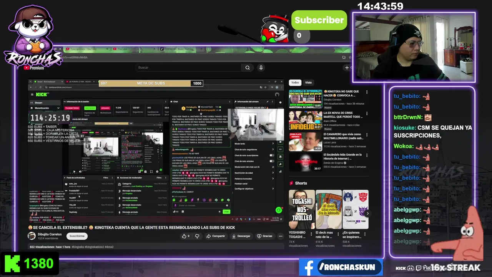Viewport: 492px width, 277px height.
Task: Click the YouTube create plus button
Action: (347, 68)
